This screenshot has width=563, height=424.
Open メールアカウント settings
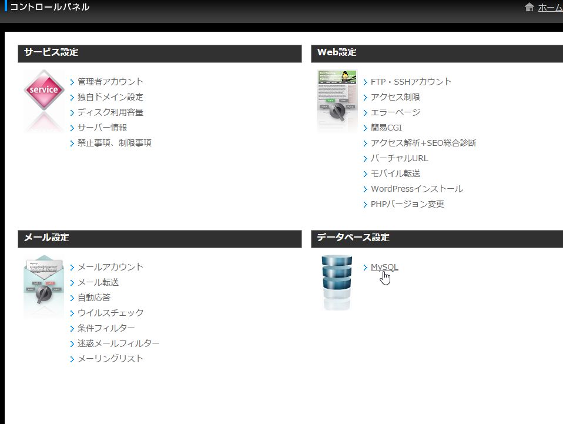coord(110,267)
